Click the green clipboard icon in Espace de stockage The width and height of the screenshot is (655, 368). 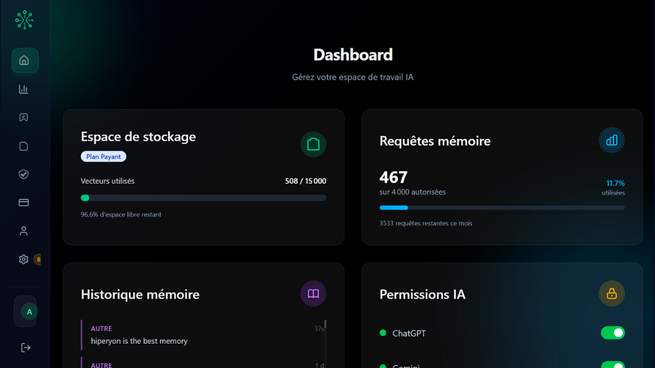tap(313, 144)
